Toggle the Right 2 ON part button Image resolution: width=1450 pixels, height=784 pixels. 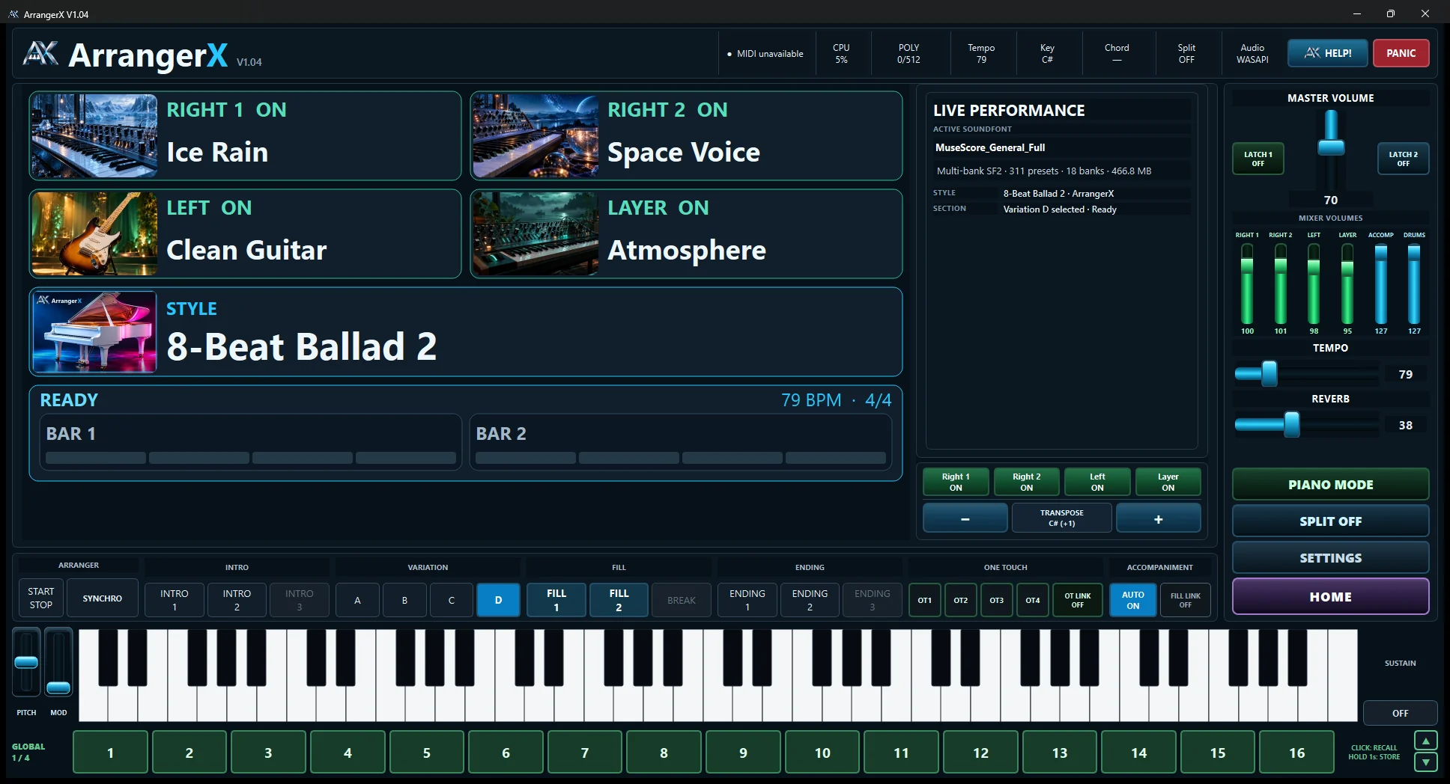pyautogui.click(x=1026, y=482)
